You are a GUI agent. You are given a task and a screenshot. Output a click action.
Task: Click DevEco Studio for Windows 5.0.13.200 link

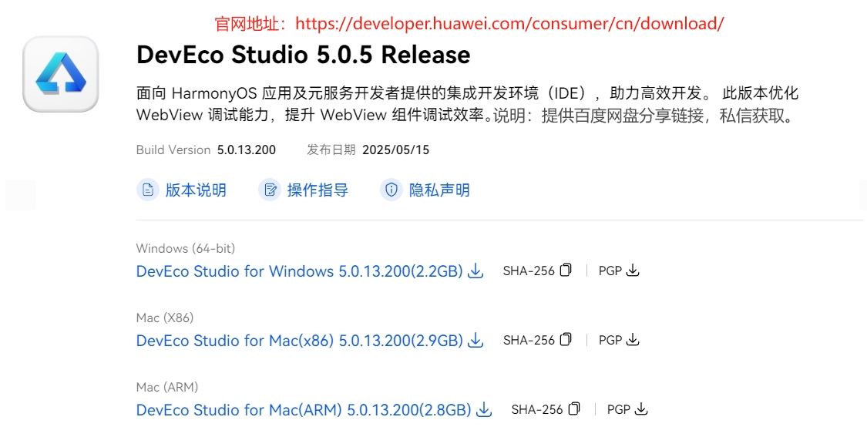[299, 271]
